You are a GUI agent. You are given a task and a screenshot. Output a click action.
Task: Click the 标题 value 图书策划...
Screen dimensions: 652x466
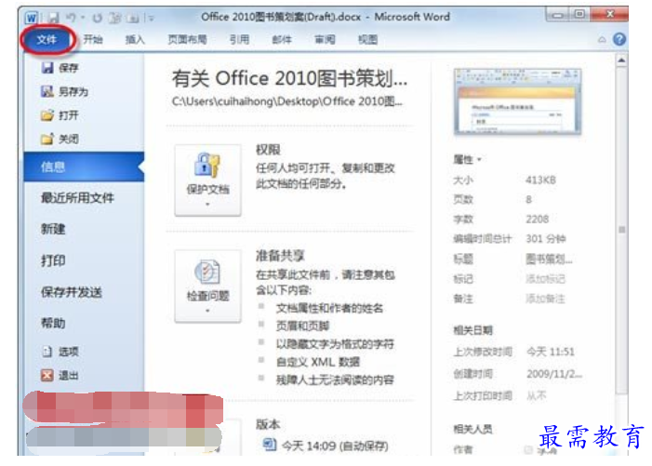549,259
